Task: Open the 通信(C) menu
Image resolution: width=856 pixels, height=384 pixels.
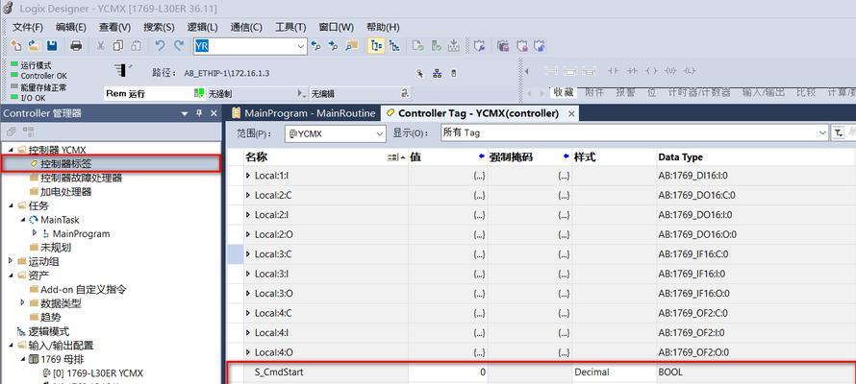Action: click(246, 27)
